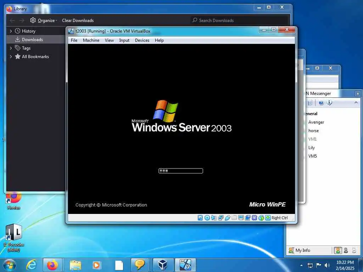Expand Tags tree node in Library
This screenshot has width=363, height=272.
tap(11, 48)
